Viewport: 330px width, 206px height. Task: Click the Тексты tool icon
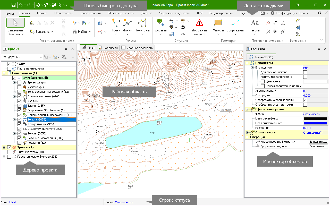pos(255,23)
